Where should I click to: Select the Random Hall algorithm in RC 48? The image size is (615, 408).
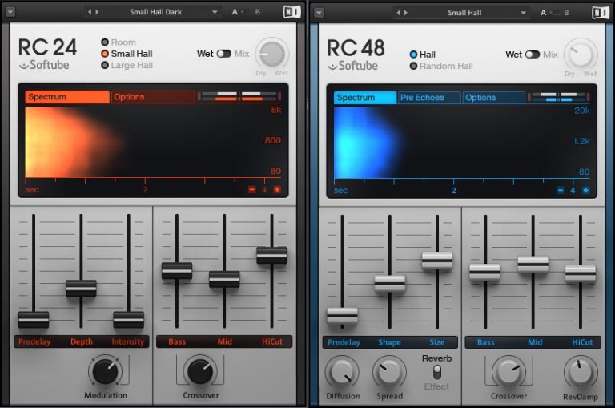point(413,66)
